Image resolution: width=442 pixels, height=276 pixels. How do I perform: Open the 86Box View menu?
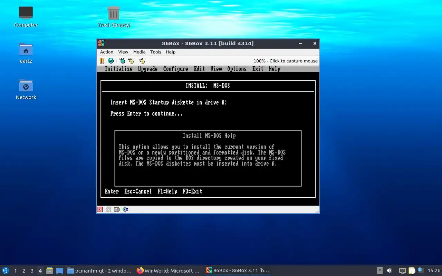(123, 52)
